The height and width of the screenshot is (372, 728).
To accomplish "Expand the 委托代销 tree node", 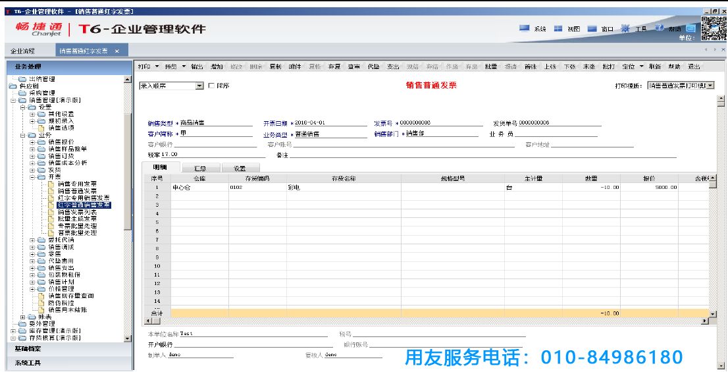I will point(32,240).
